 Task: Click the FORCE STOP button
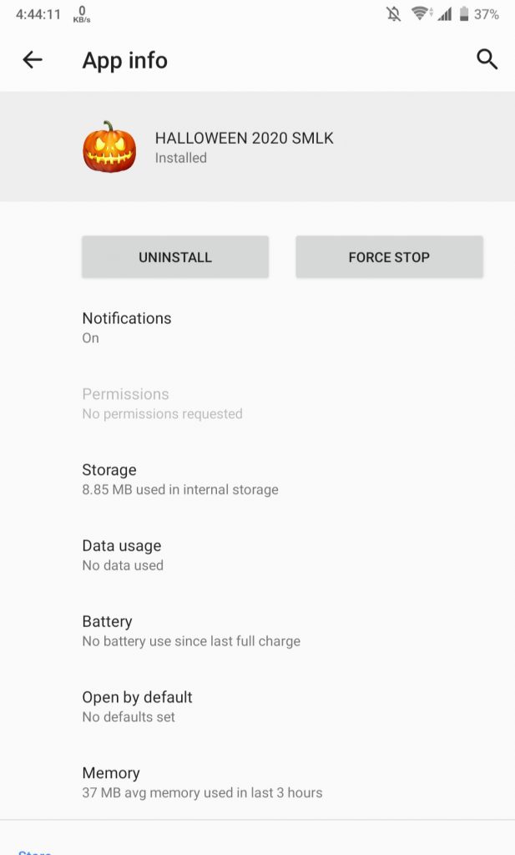tap(389, 257)
